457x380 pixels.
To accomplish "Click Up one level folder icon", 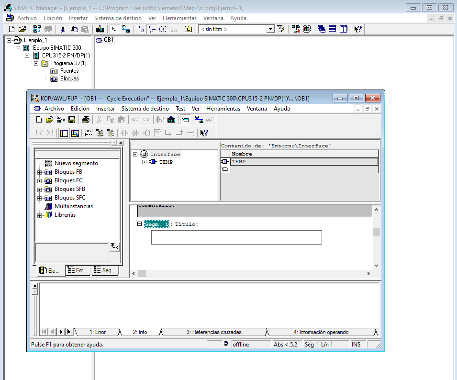I will point(188,29).
